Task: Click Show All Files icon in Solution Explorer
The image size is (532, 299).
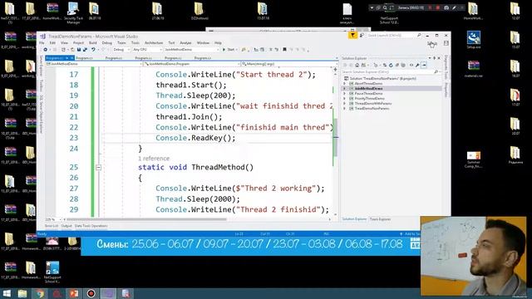Action: click(403, 65)
